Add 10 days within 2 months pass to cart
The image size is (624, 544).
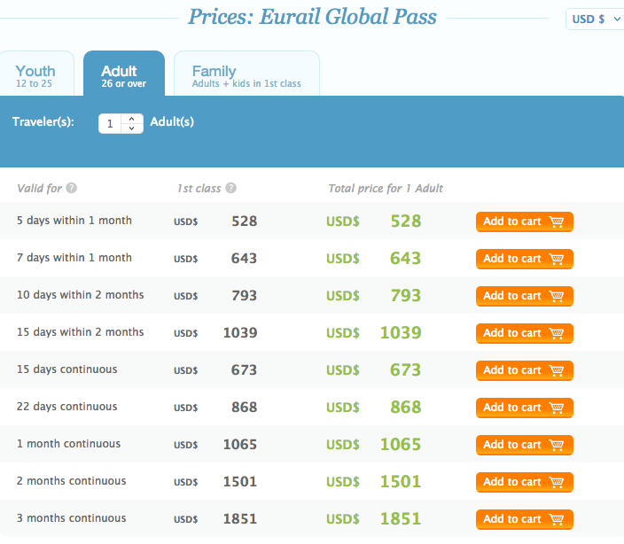525,296
